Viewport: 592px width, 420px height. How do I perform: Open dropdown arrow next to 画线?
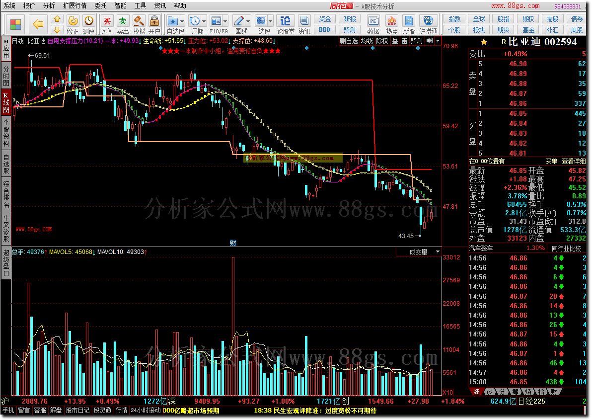click(x=248, y=21)
